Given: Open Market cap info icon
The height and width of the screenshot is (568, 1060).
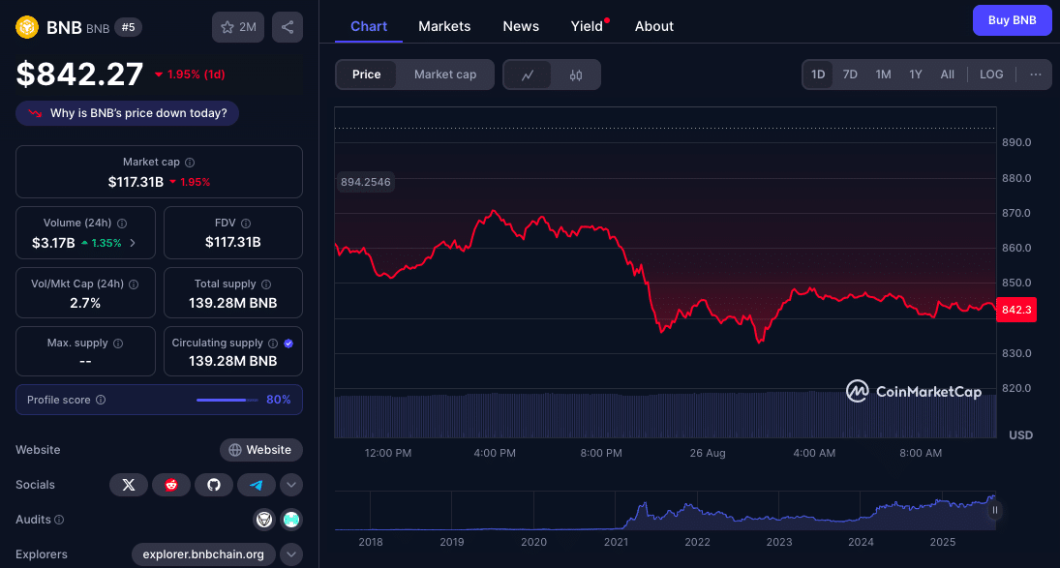Looking at the screenshot, I should pos(190,163).
